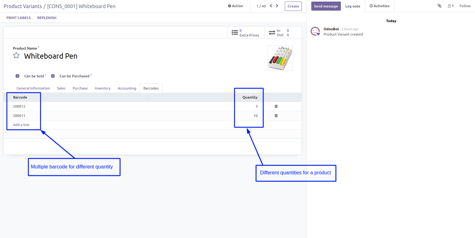The height and width of the screenshot is (238, 475).
Task: Mark Whiteboard Pen as favorite star
Action: click(16, 56)
